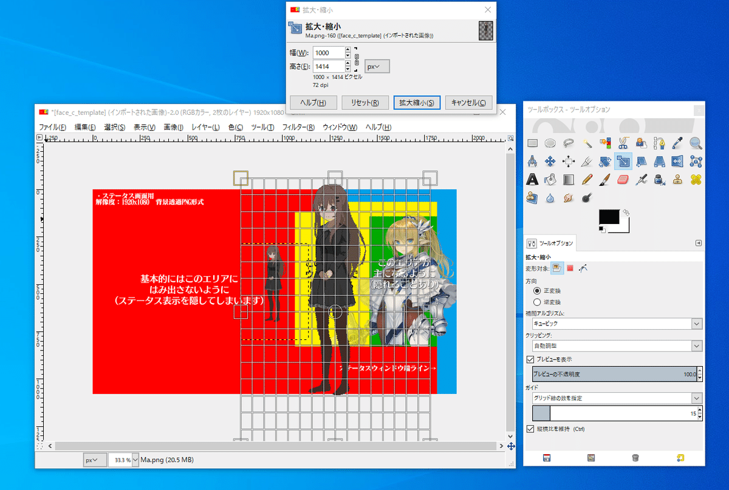
Task: Select the Select by Color tool
Action: (605, 143)
